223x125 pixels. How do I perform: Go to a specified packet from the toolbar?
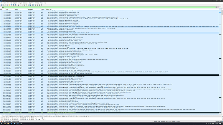point(24,5)
